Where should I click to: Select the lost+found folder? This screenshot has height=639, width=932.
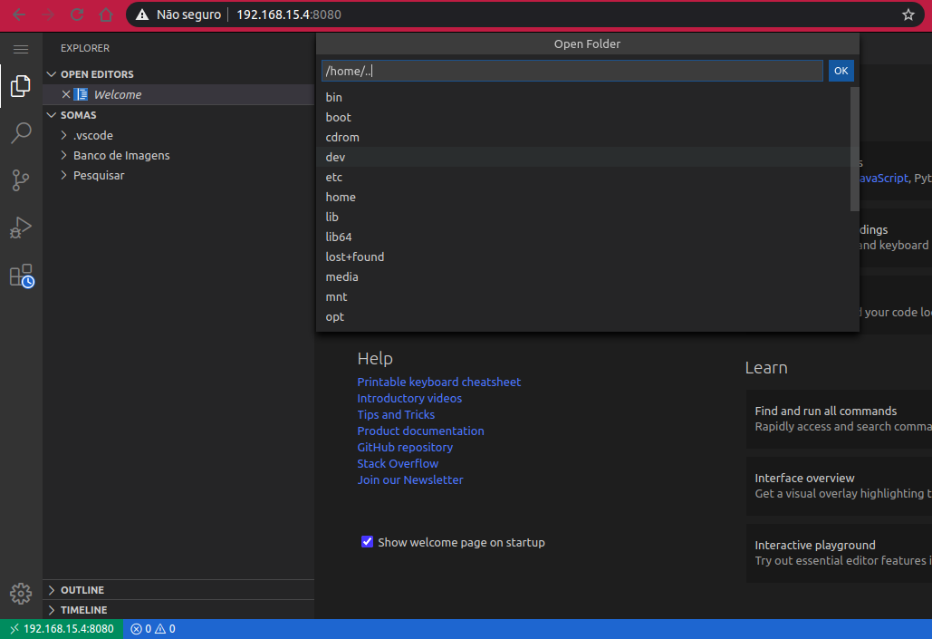pyautogui.click(x=583, y=257)
